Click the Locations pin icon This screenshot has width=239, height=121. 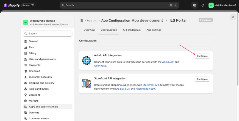pos(26,95)
